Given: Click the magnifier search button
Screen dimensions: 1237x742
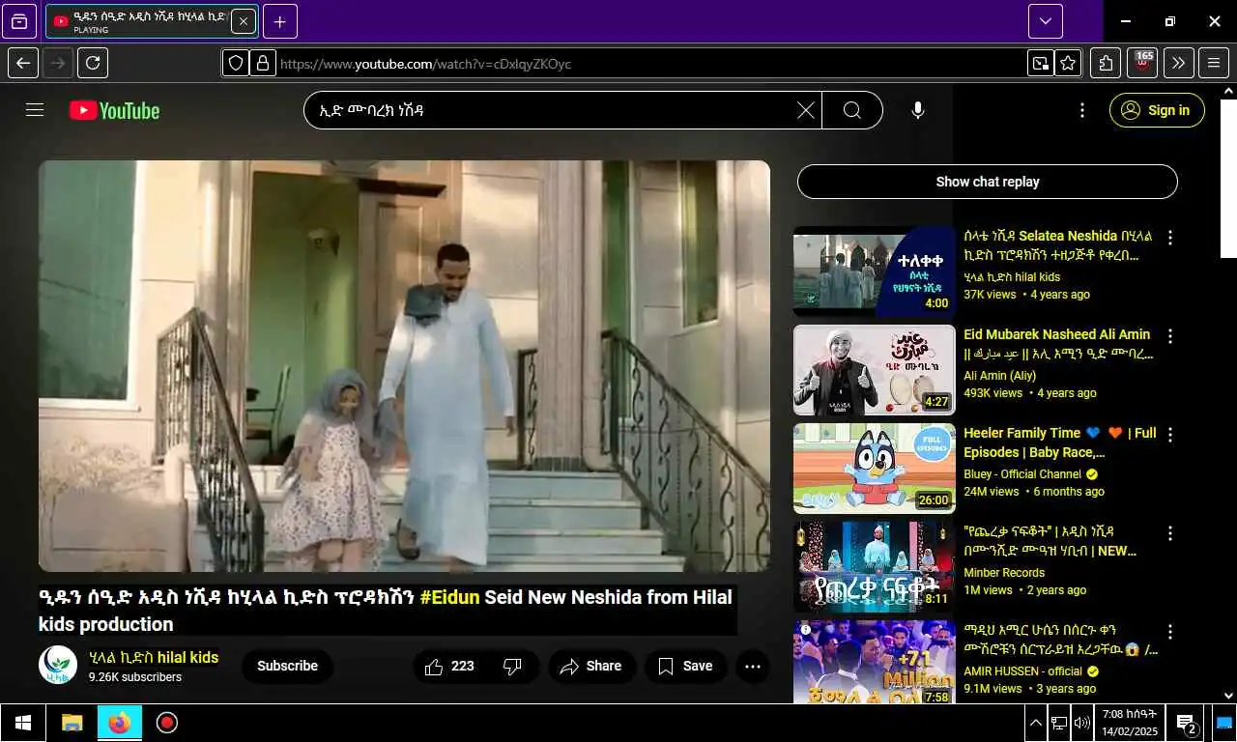Looking at the screenshot, I should point(852,110).
